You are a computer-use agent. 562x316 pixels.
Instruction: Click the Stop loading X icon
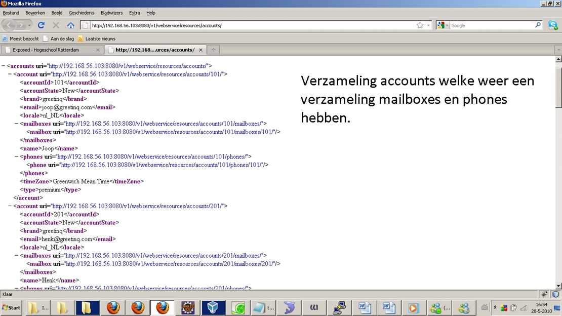point(56,25)
